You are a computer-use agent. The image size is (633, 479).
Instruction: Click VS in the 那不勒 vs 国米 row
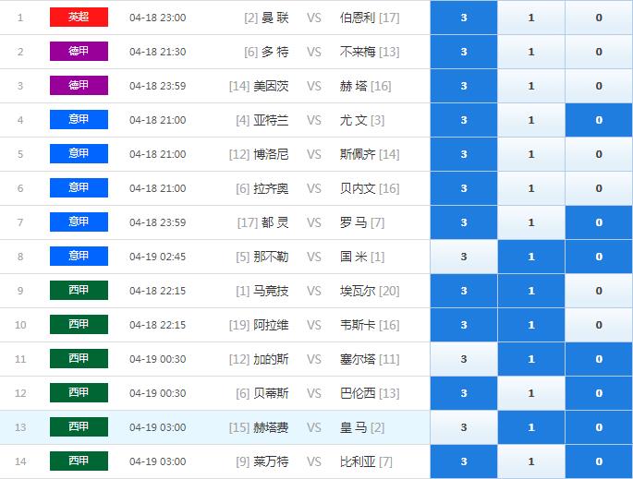point(314,257)
